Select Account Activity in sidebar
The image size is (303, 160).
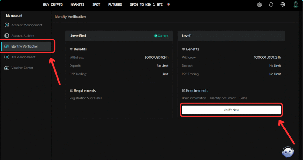click(x=22, y=36)
